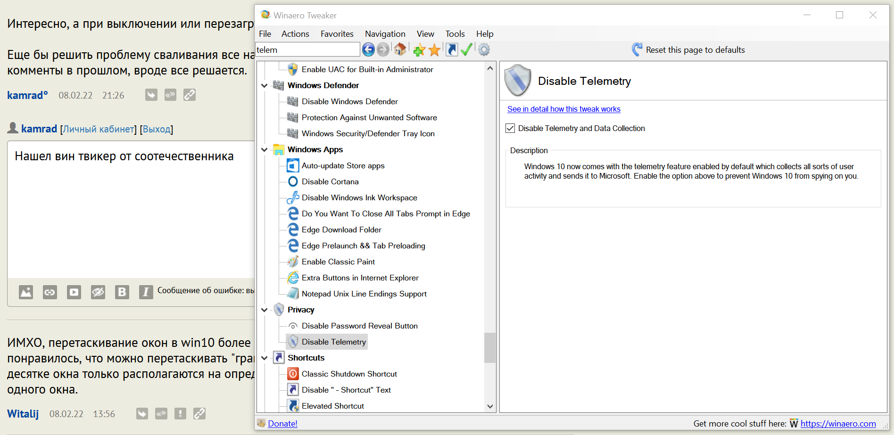Open 'See in detail how this tweak works'

point(563,109)
